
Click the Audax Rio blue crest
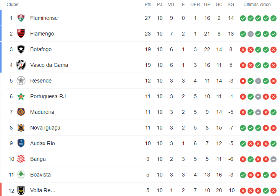tap(21, 143)
